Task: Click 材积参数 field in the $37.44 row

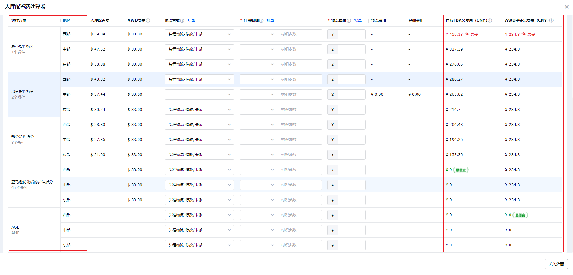Action: [x=300, y=94]
